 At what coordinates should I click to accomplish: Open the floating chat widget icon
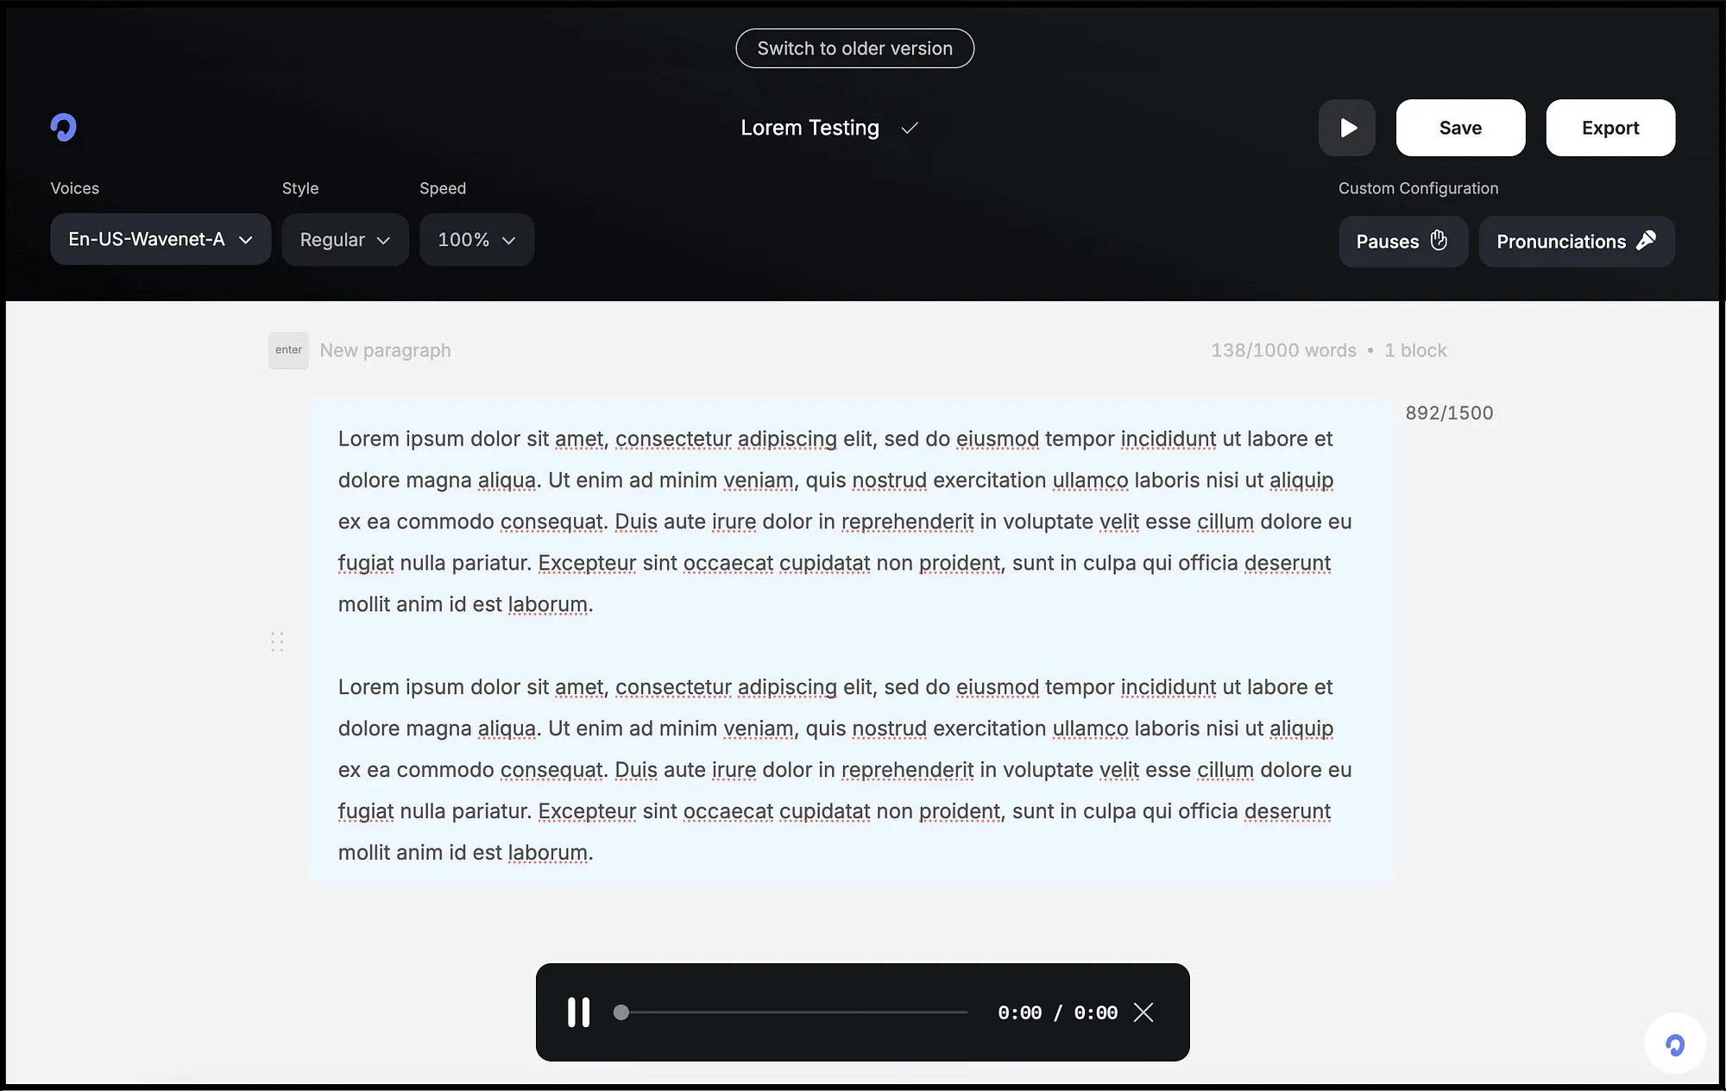pyautogui.click(x=1675, y=1044)
